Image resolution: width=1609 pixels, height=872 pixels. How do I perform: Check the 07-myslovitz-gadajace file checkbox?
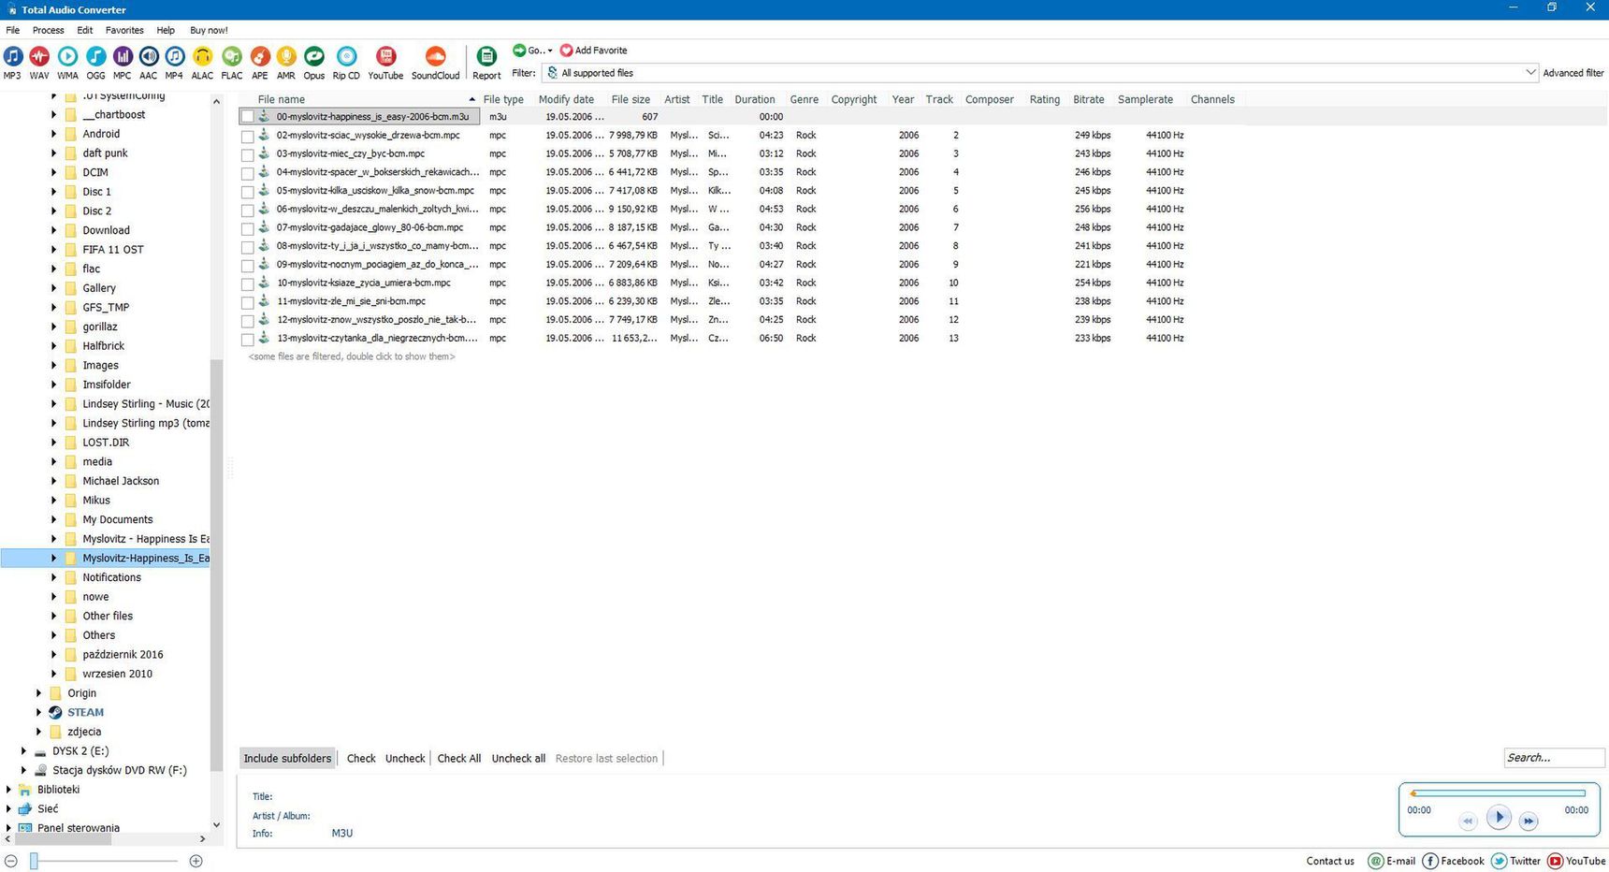pos(248,228)
